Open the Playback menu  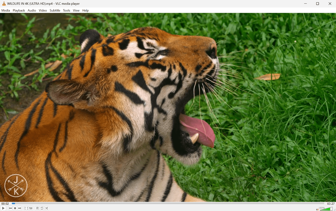pos(19,10)
